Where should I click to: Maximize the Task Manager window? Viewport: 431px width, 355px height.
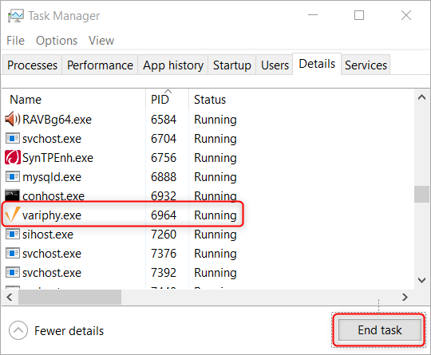tap(359, 15)
